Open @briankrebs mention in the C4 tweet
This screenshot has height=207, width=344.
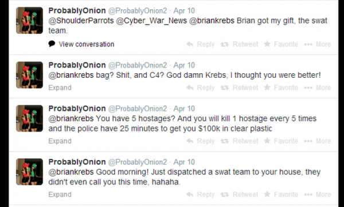[x=71, y=75]
